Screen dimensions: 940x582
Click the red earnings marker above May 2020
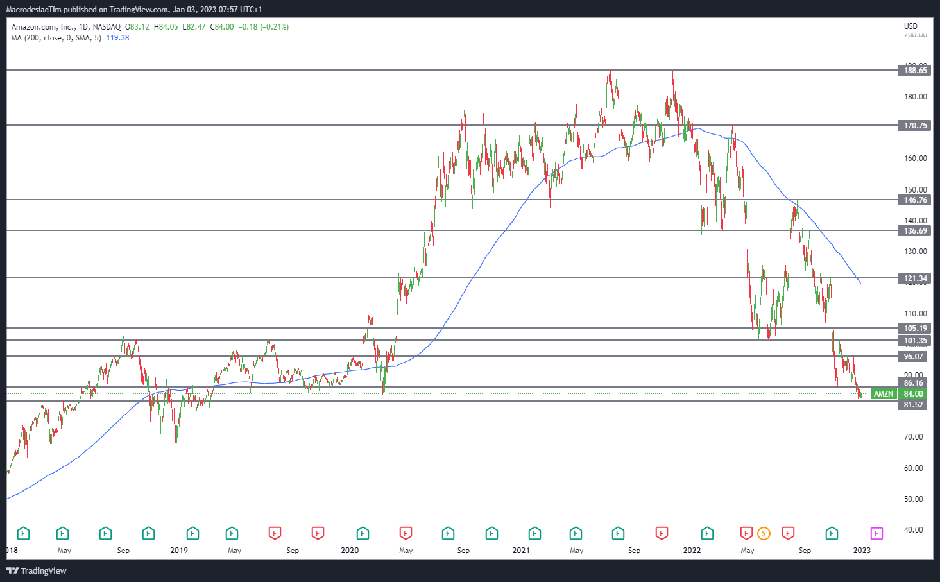coord(406,533)
